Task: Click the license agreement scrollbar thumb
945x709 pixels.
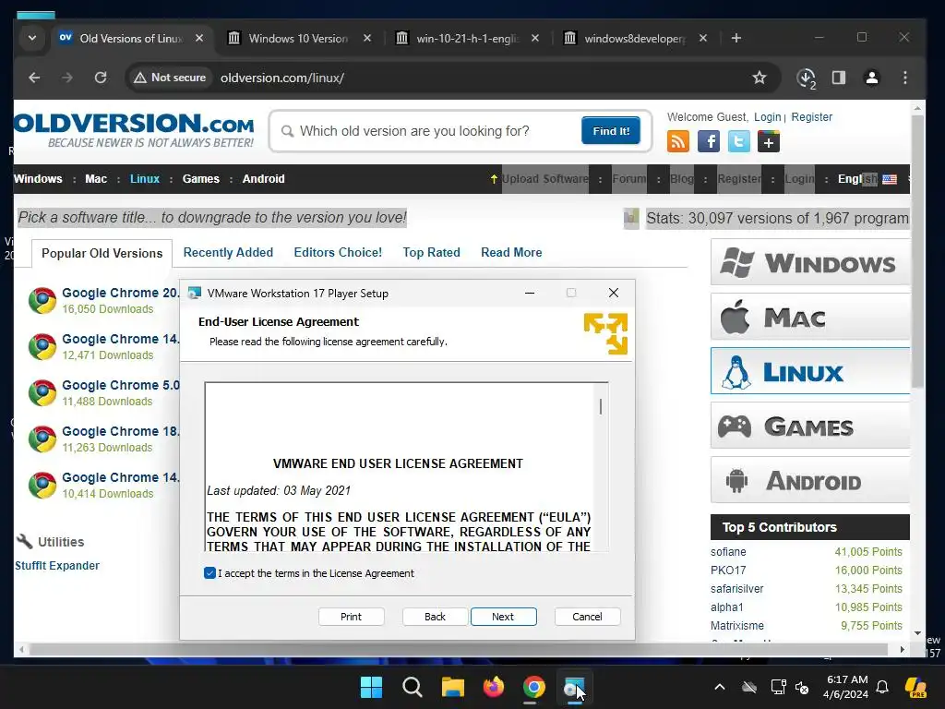Action: tap(600, 406)
